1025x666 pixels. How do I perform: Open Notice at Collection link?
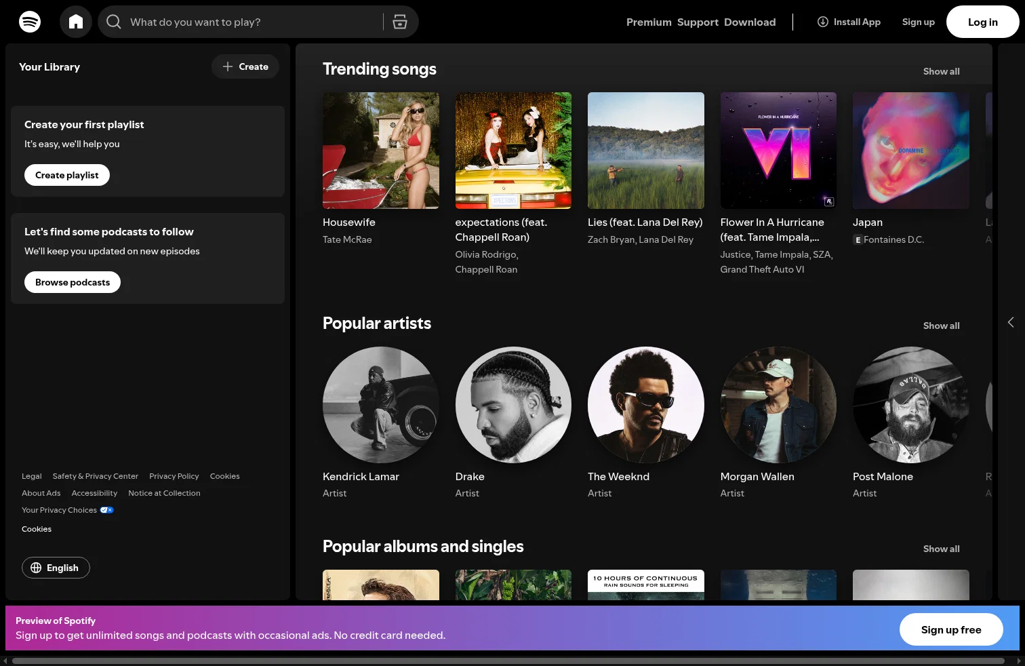[164, 493]
